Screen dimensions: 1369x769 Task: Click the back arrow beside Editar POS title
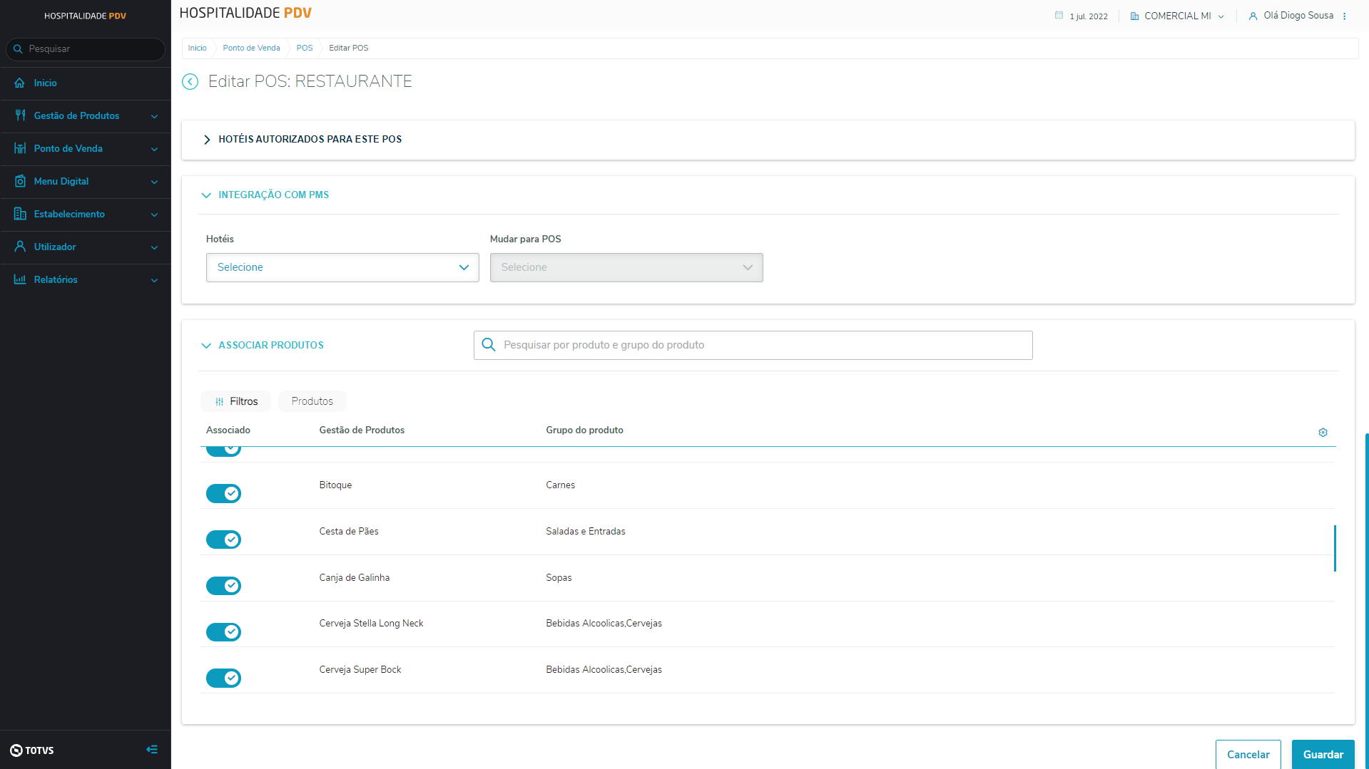(190, 82)
